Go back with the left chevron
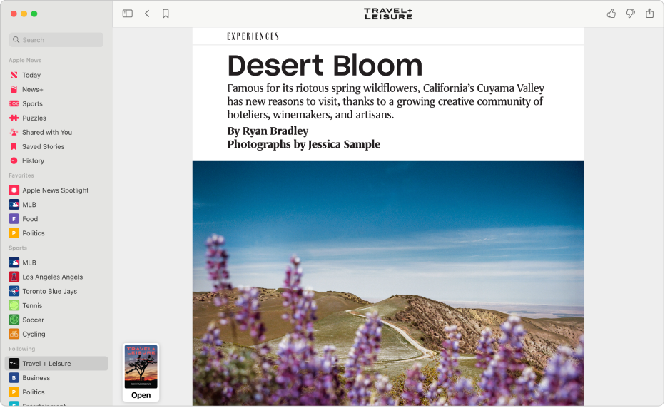 [x=147, y=14]
